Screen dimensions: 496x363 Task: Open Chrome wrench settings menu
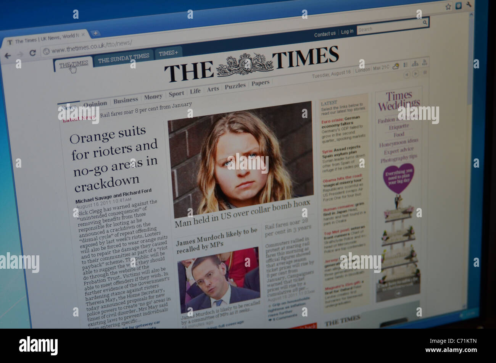click(x=469, y=5)
